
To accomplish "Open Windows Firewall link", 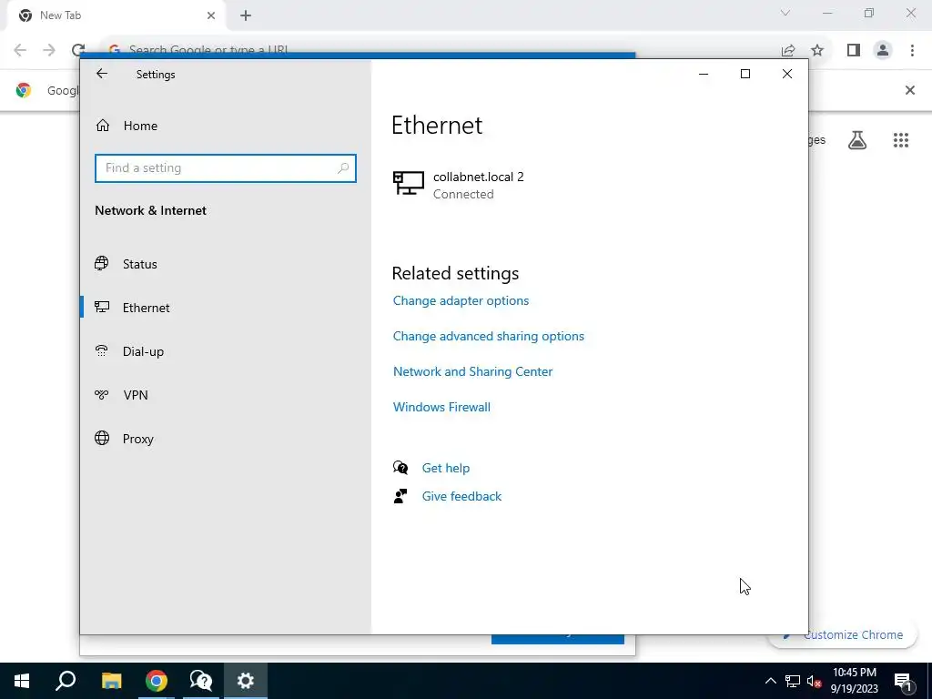I will click(441, 407).
